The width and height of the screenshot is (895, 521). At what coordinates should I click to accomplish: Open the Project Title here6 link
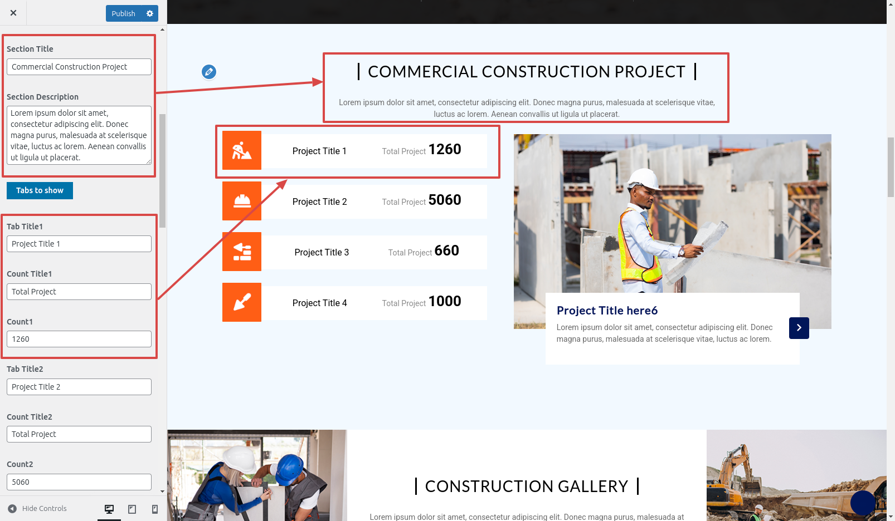click(x=607, y=311)
